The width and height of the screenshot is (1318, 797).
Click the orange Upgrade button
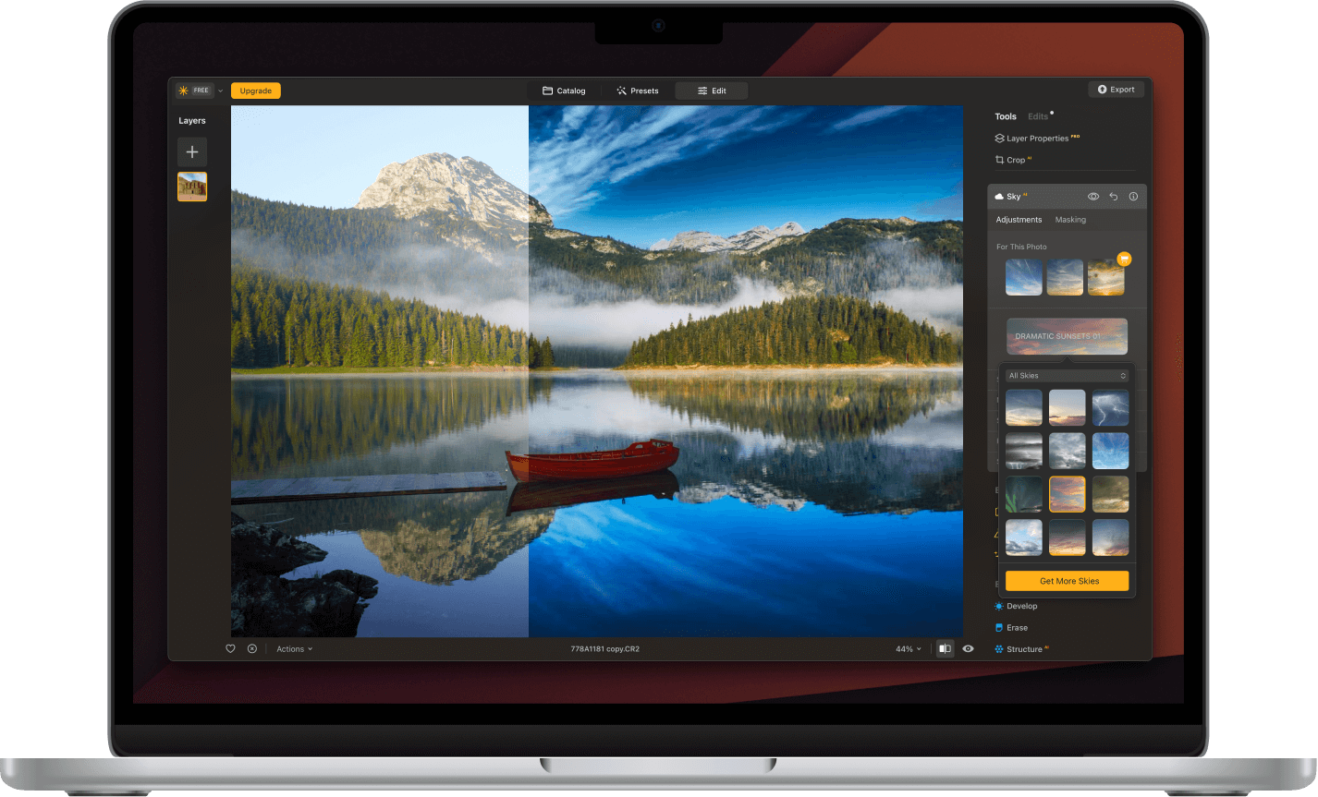click(x=256, y=91)
